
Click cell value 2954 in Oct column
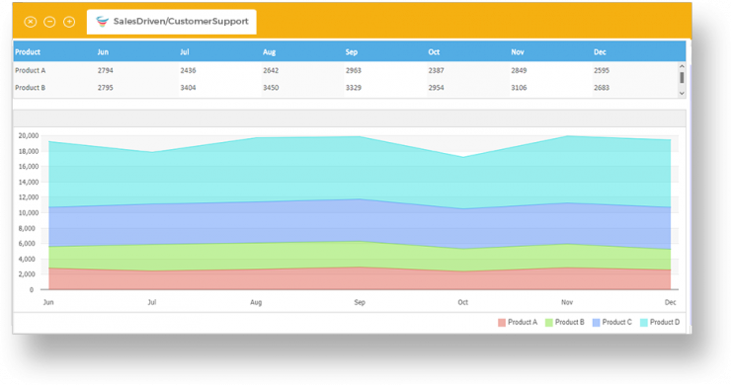point(437,88)
